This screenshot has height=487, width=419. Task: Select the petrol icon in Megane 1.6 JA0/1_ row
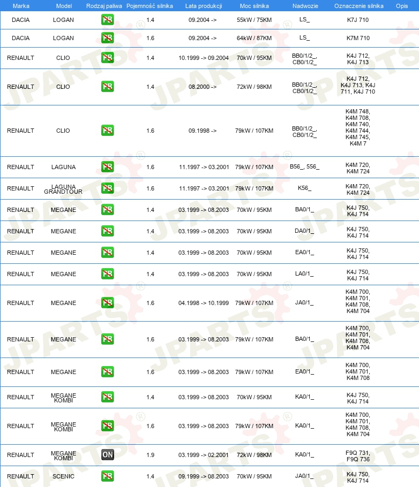[107, 302]
